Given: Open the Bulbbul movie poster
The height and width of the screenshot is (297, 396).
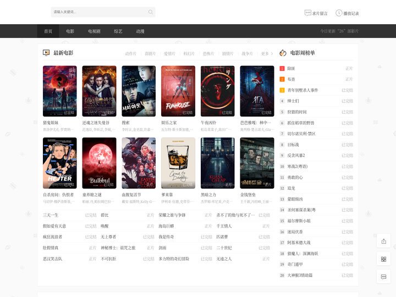Looking at the screenshot, I should click(x=99, y=163).
